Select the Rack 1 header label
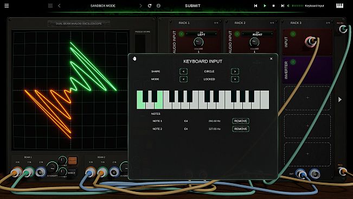The height and width of the screenshot is (199, 353). pos(184,23)
